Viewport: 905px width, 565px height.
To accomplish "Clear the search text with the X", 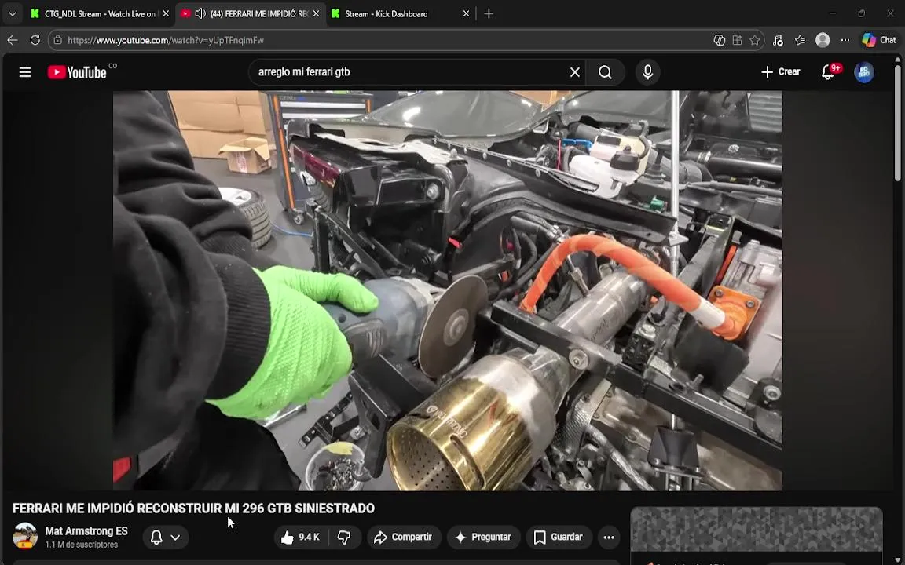I will (575, 72).
